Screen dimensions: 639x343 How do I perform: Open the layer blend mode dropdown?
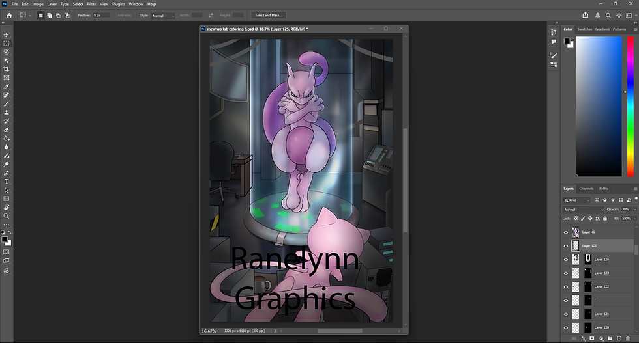pyautogui.click(x=583, y=209)
